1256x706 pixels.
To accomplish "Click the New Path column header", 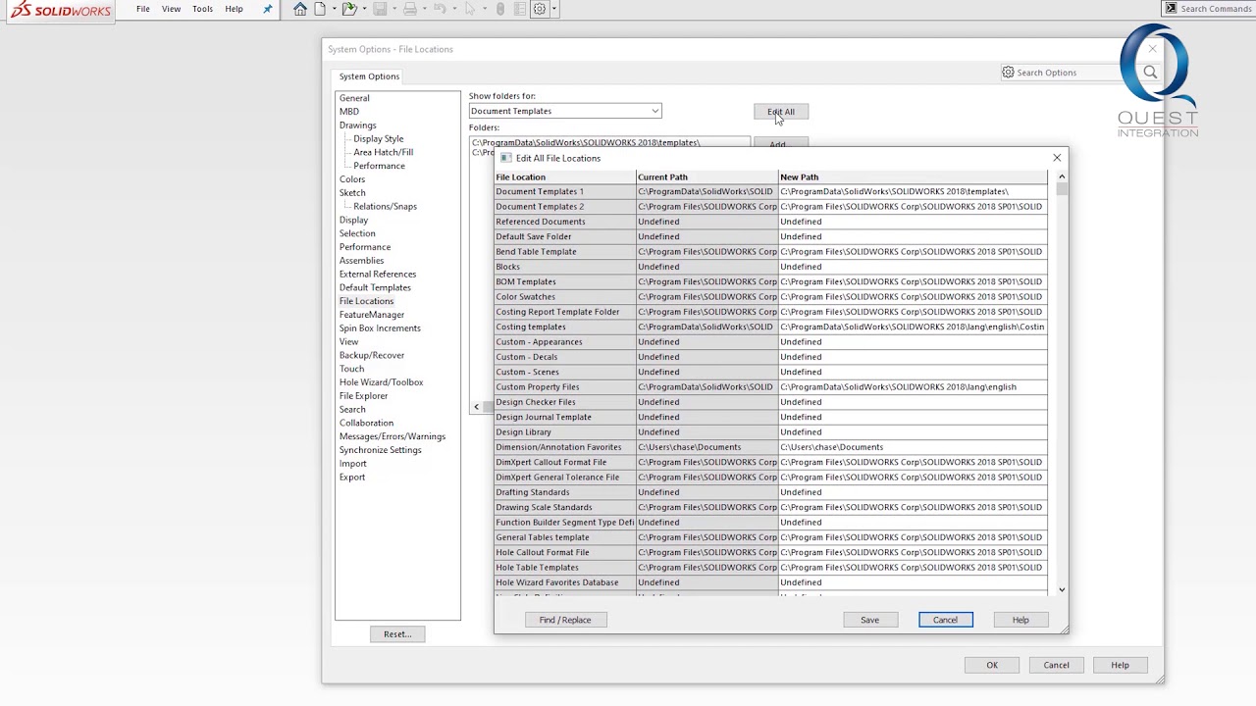I will [x=913, y=177].
